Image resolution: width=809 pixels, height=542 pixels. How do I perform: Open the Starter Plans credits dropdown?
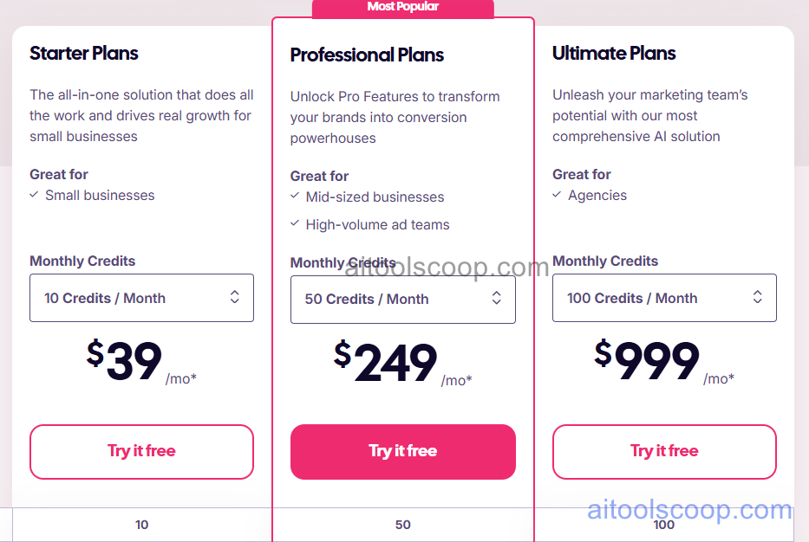(141, 298)
